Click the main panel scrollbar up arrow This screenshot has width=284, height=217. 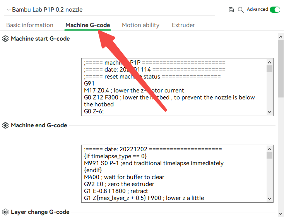click(281, 37)
